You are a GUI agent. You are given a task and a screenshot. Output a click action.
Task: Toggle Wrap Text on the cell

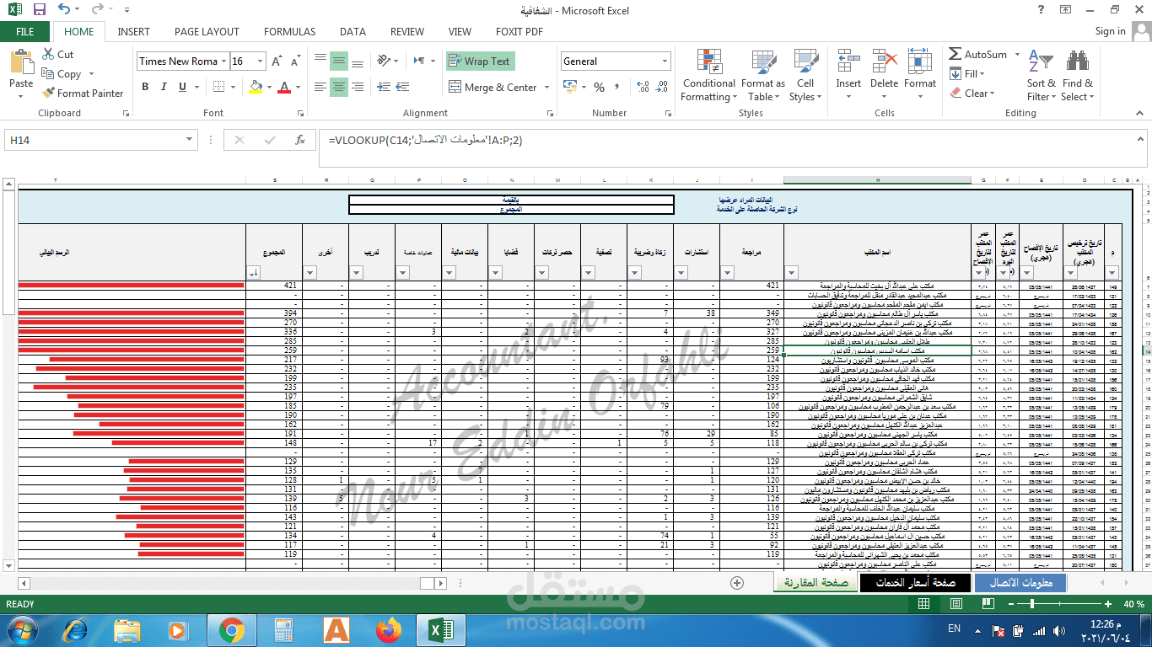click(480, 61)
